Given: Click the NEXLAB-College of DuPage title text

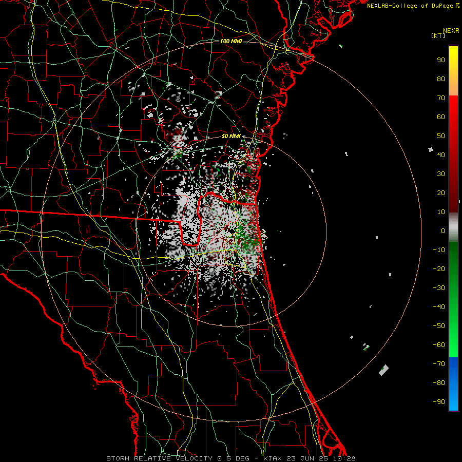Looking at the screenshot, I should click(413, 6).
